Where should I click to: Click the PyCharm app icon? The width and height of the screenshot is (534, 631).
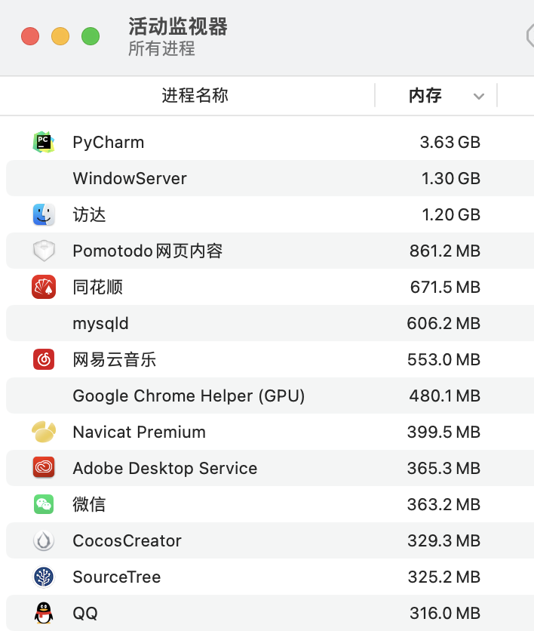click(44, 142)
